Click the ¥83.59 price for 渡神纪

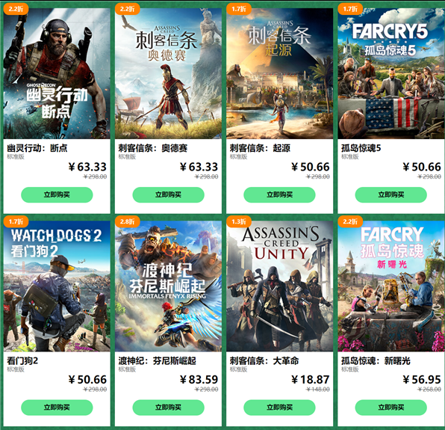coord(199,379)
